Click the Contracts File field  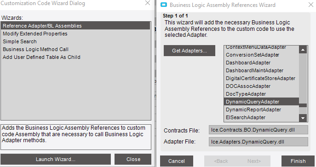pos(259,130)
